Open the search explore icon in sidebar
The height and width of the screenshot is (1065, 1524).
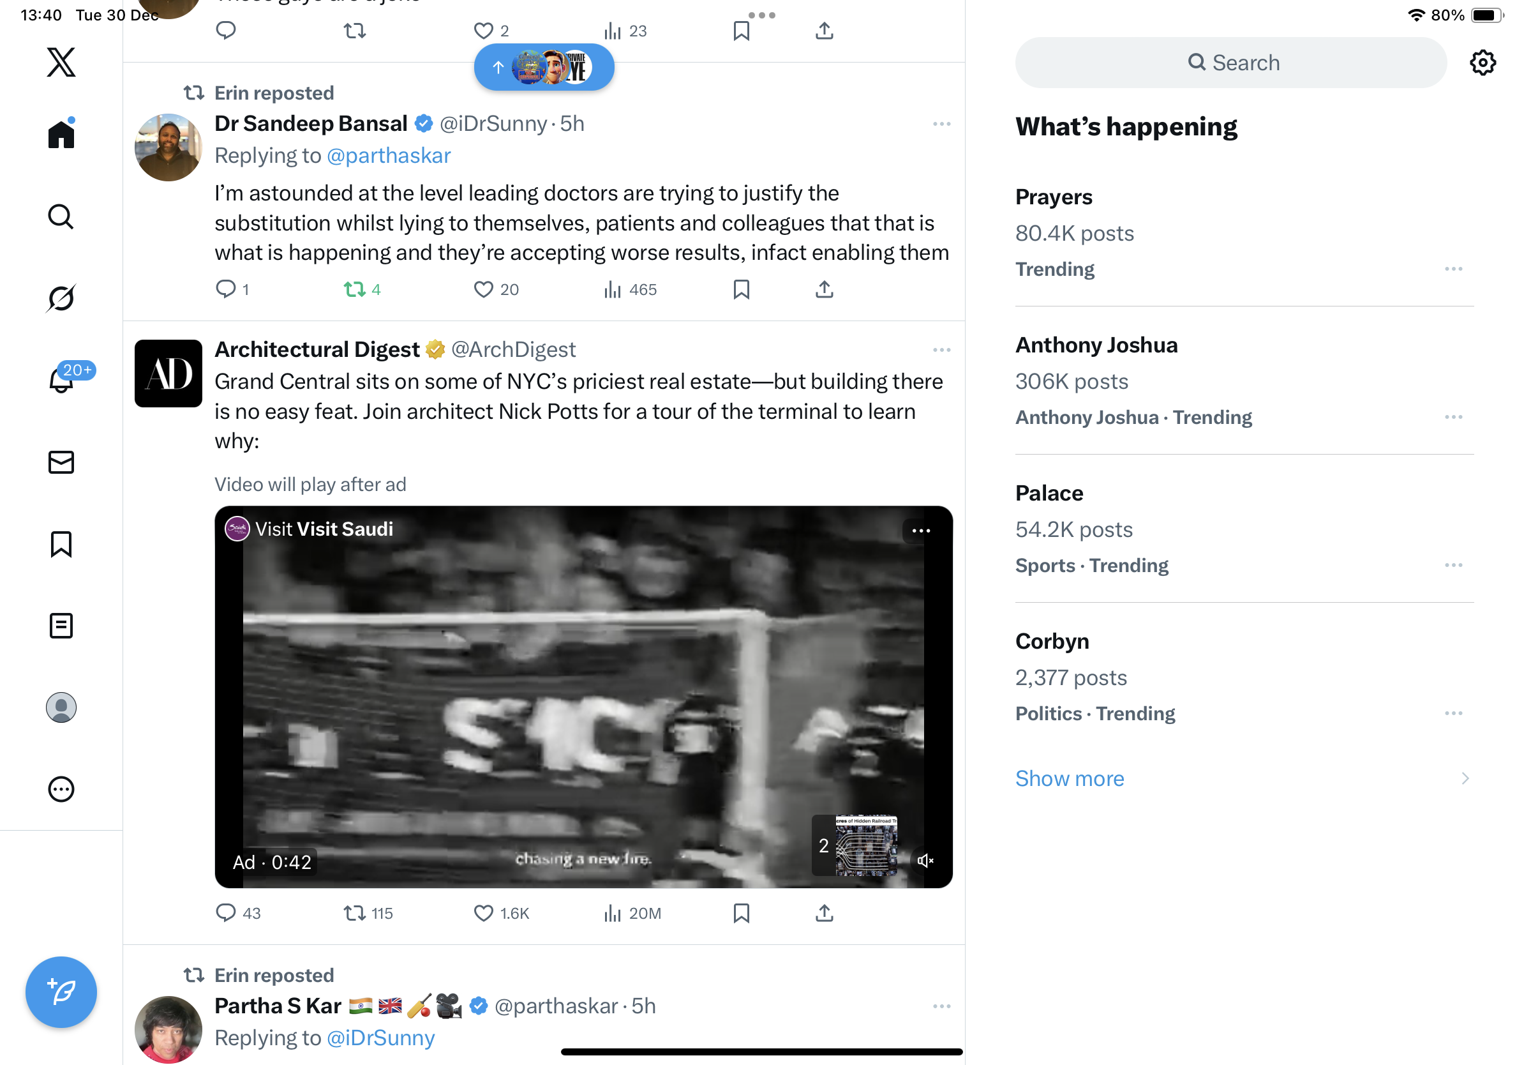point(61,216)
